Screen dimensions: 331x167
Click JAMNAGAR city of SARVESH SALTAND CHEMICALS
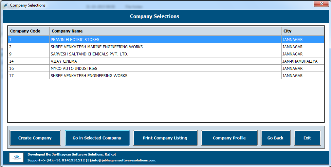[303, 54]
